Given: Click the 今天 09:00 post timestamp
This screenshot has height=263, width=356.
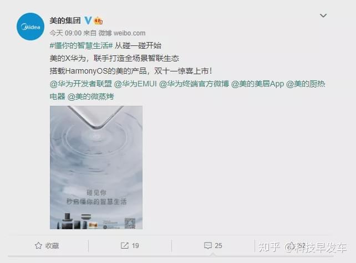Looking at the screenshot, I should (65, 33).
